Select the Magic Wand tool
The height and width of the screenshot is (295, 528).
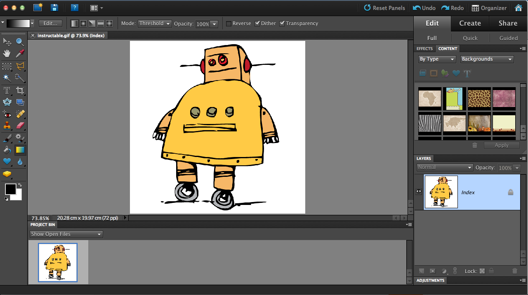tap(7, 78)
